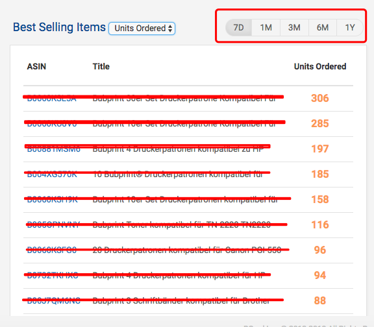Image resolution: width=374 pixels, height=327 pixels.
Task: Click the 116 units ordered value
Action: [x=320, y=224]
